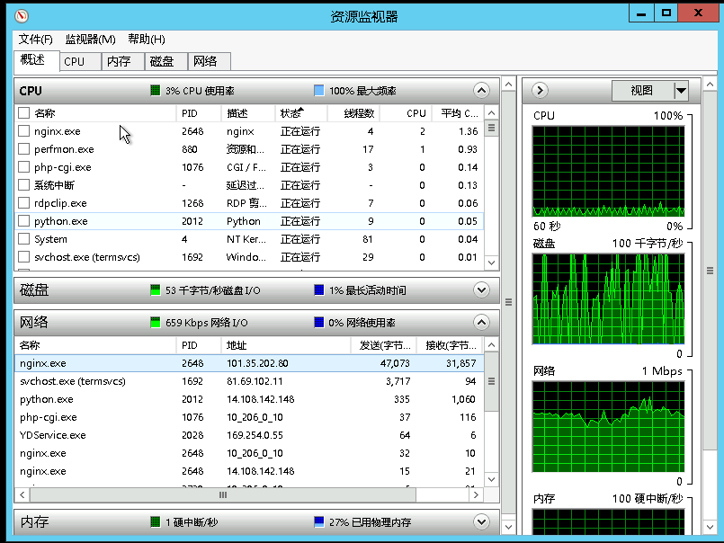Expand the 内存 section chevron
Image resolution: width=724 pixels, height=543 pixels.
(481, 521)
